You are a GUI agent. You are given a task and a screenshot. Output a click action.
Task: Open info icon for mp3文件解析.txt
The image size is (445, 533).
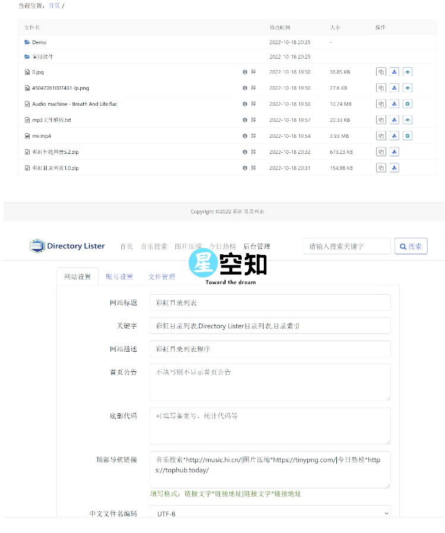tap(245, 119)
